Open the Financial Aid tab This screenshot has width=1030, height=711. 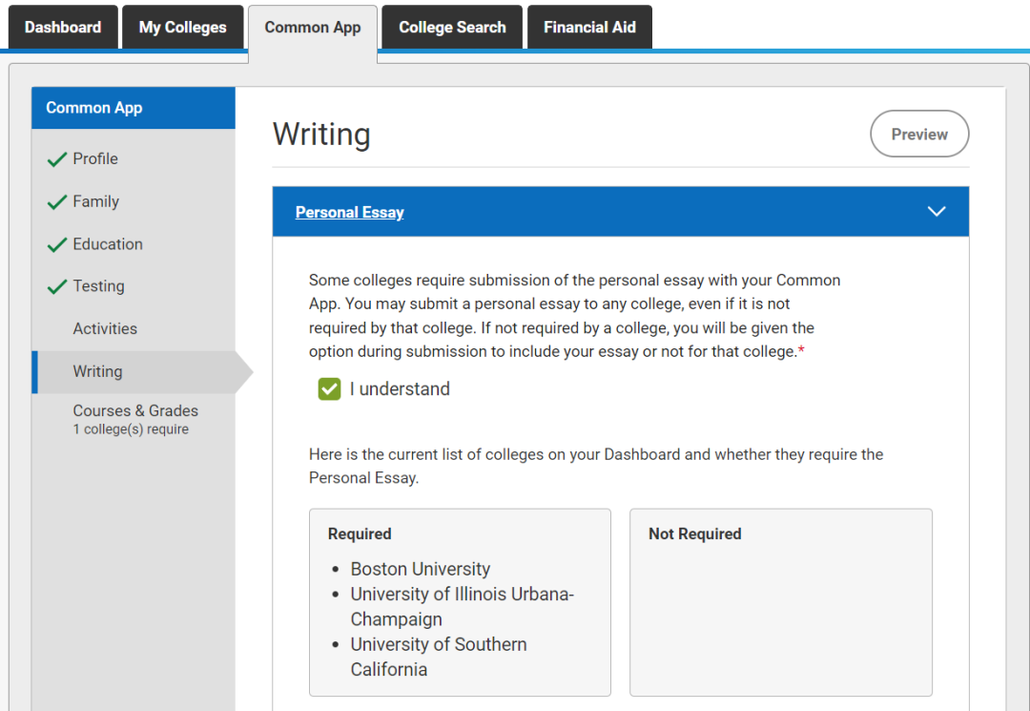tap(588, 27)
